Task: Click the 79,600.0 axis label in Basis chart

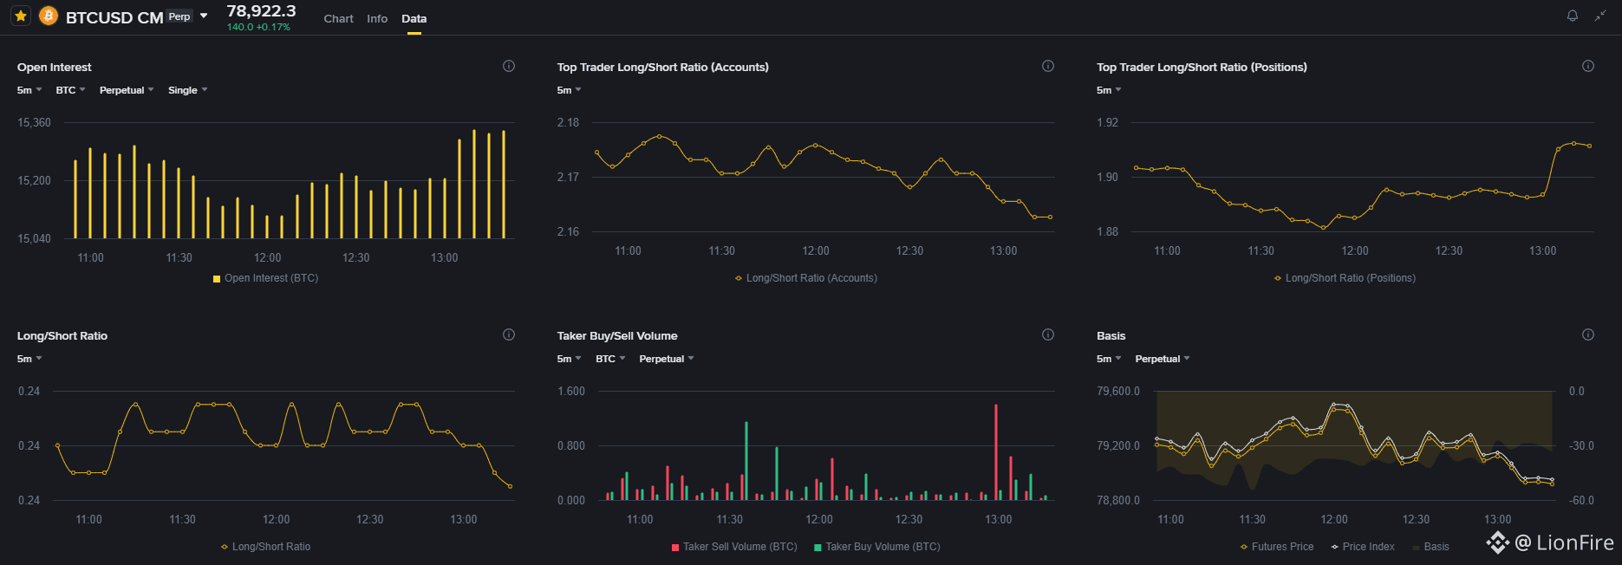Action: click(1118, 391)
